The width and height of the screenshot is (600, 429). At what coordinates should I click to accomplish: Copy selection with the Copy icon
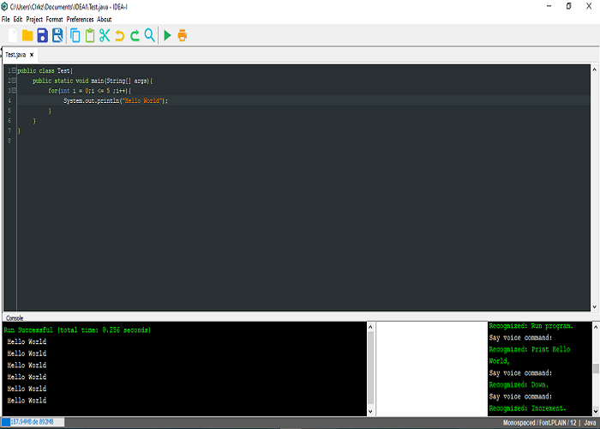tap(75, 35)
